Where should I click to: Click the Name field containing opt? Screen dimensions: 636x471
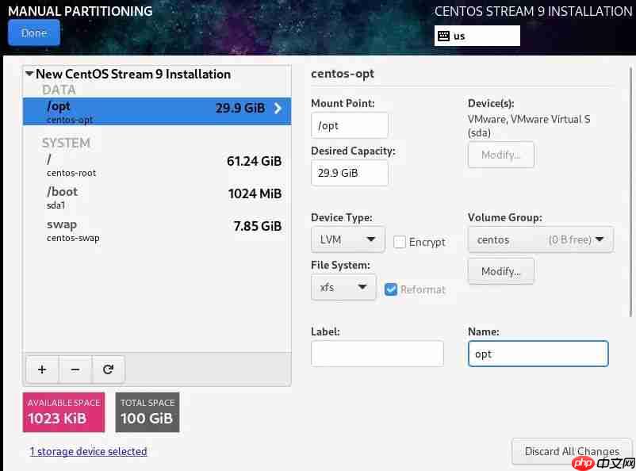click(x=538, y=353)
